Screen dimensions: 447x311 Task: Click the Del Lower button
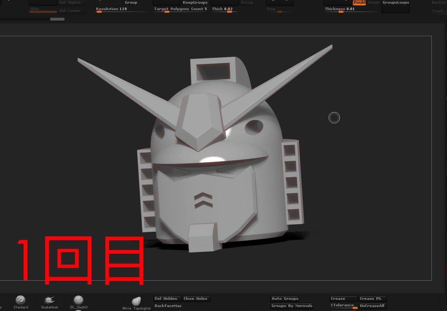(72, 11)
